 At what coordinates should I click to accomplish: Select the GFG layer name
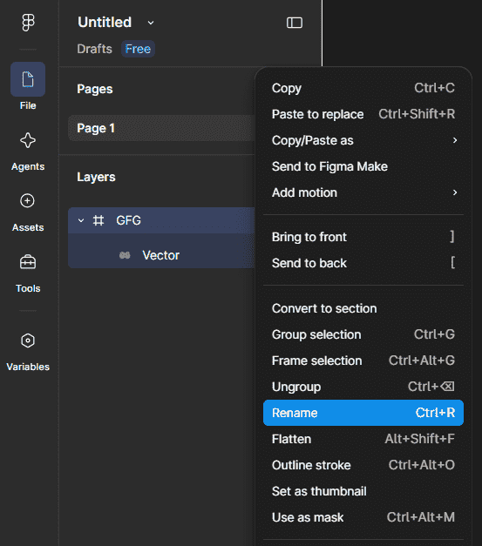pos(129,220)
